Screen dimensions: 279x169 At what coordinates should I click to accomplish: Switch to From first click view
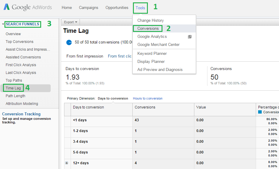pos(120,56)
